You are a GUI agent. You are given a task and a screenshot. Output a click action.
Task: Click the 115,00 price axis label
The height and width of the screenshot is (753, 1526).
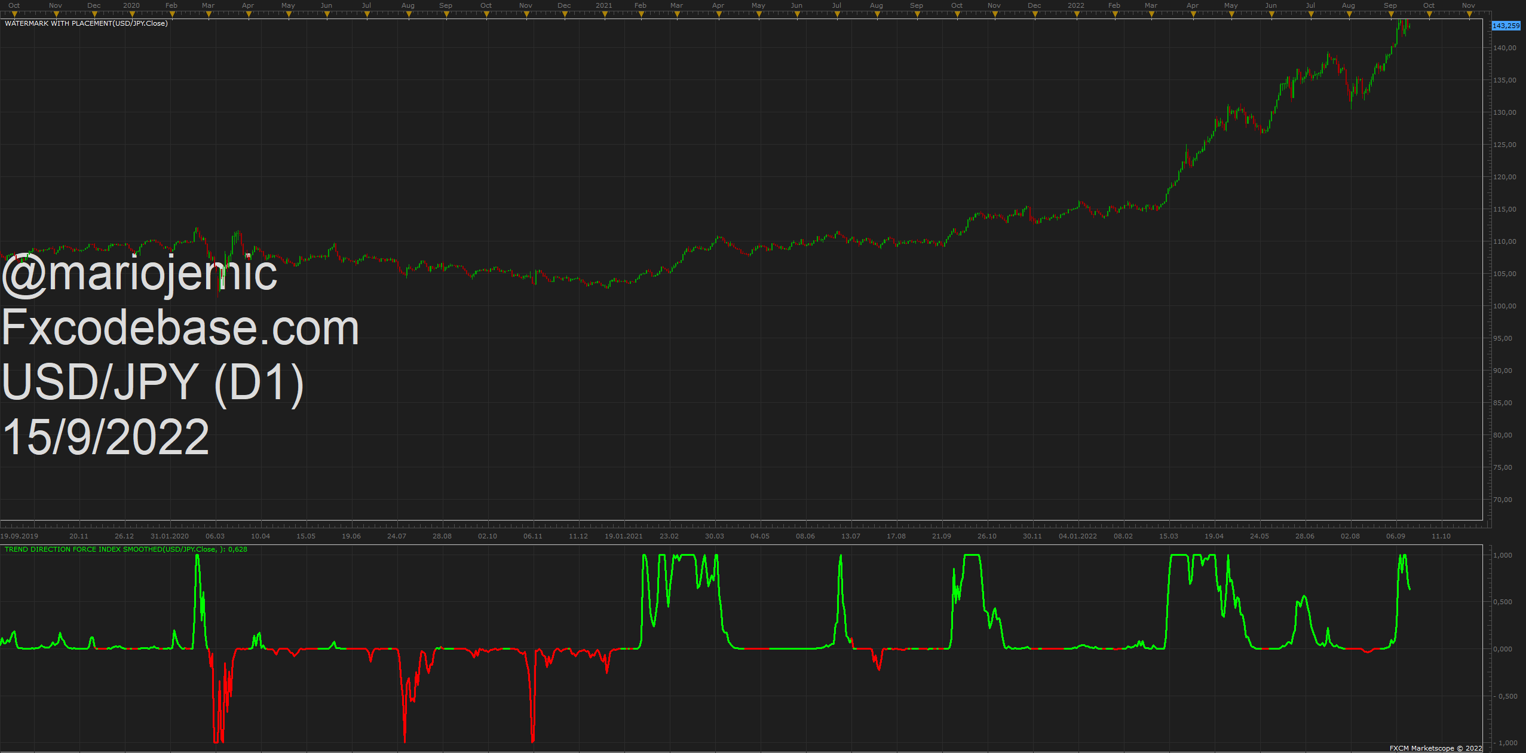point(1504,209)
